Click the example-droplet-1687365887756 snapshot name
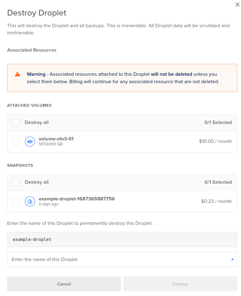The image size is (241, 296). tap(77, 199)
